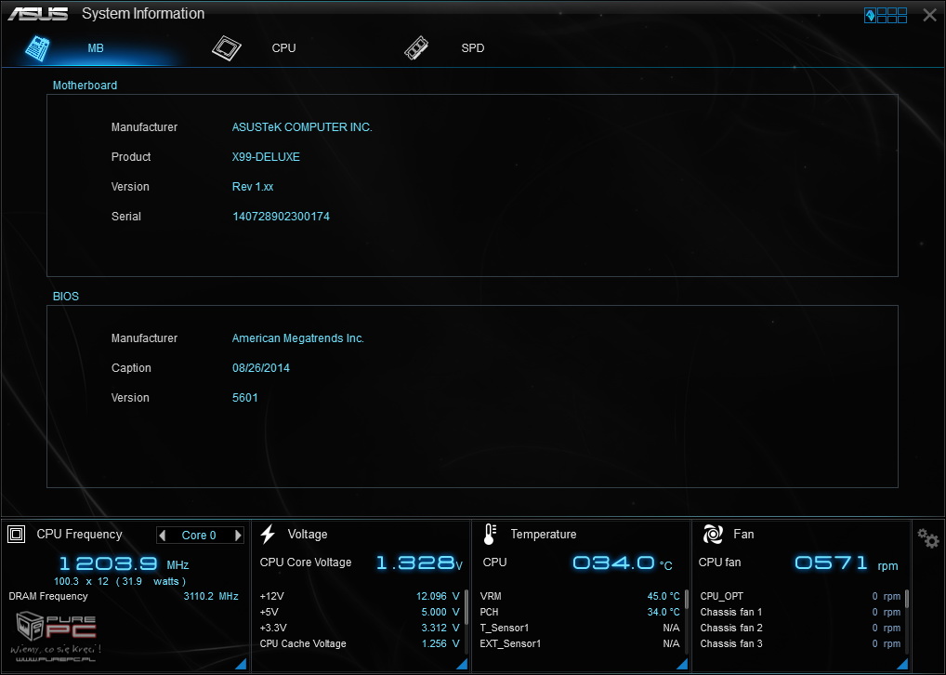This screenshot has width=946, height=675.
Task: Select next core with right arrow
Action: click(238, 536)
